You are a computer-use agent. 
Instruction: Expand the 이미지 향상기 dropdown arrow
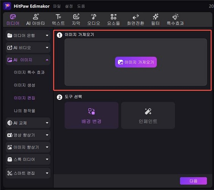click(x=47, y=147)
